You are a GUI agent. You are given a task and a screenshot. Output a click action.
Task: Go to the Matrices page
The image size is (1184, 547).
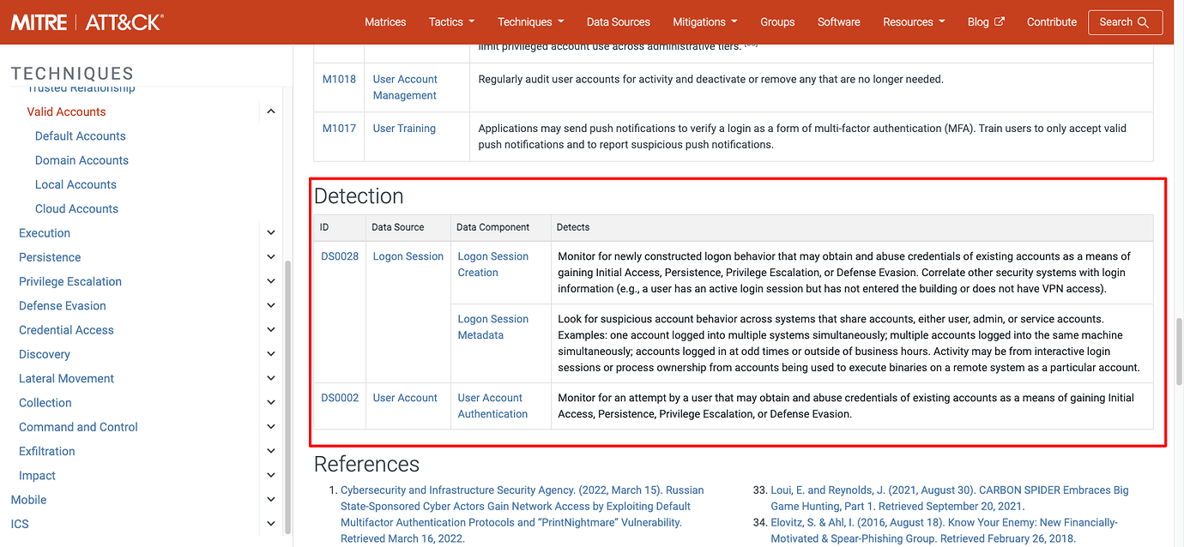(x=385, y=22)
